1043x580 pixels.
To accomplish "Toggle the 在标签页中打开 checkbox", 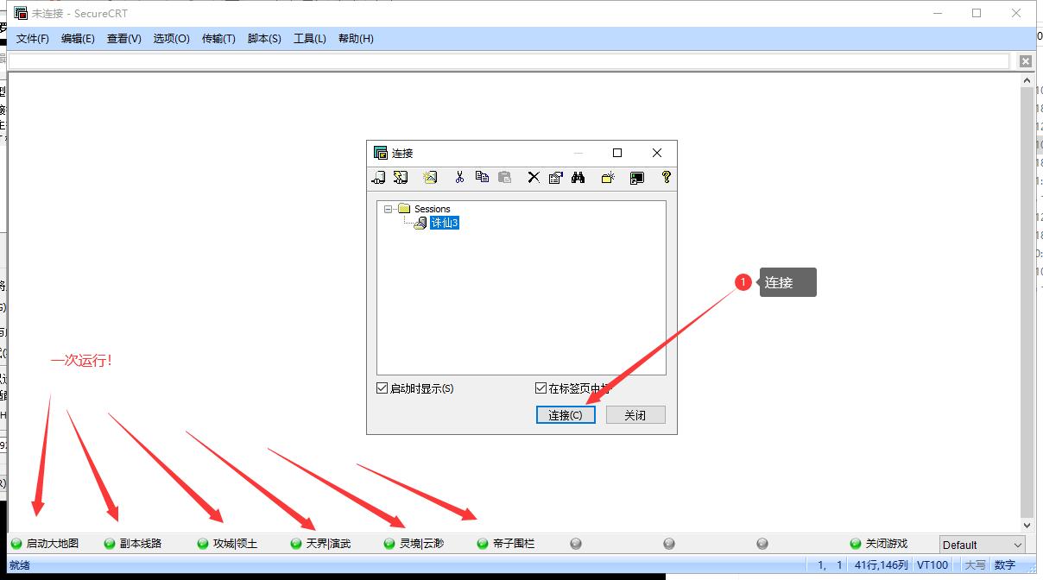I will point(541,388).
